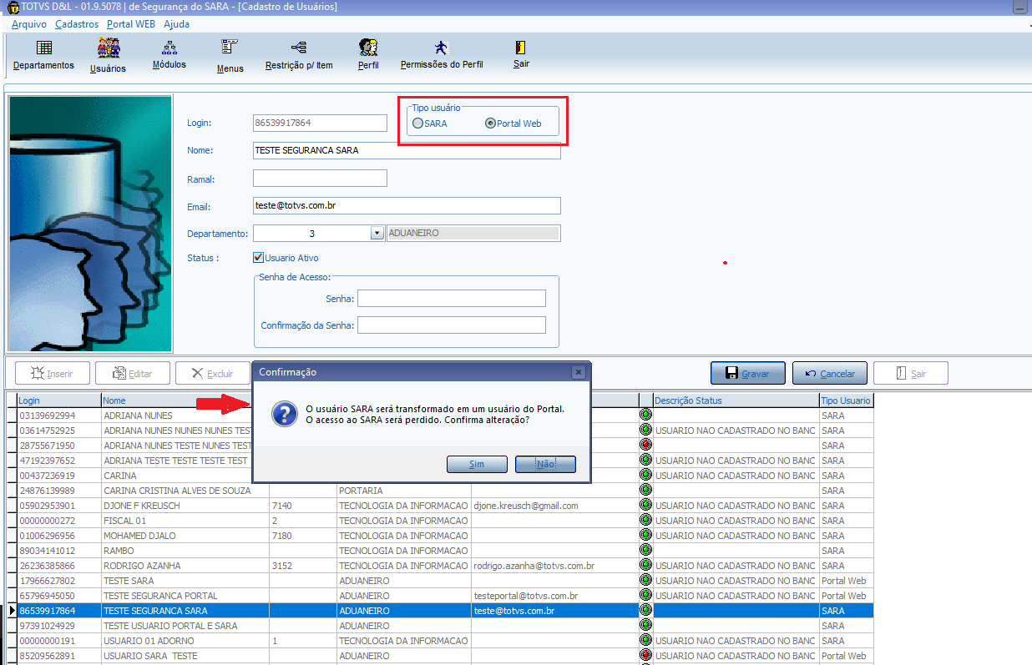Click Não in the confirmation dialog

[x=545, y=464]
